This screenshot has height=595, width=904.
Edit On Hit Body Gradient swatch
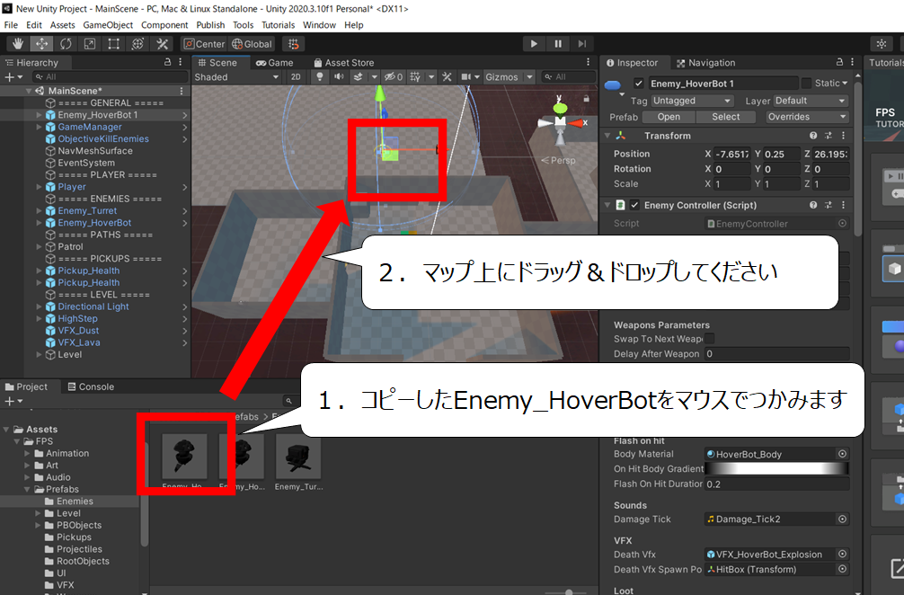pos(776,469)
